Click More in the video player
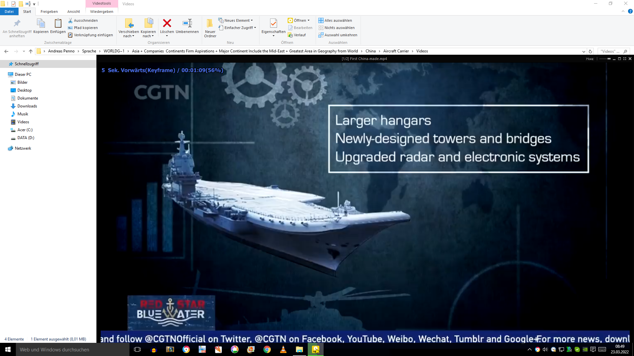Viewport: 634px width, 356px height. tap(590, 59)
